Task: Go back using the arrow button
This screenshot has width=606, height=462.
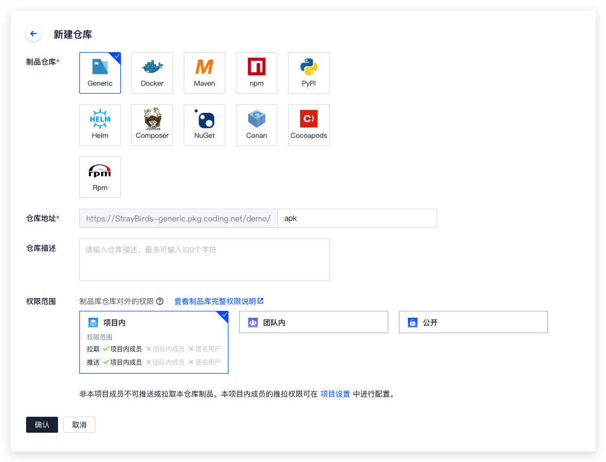Action: 34,34
